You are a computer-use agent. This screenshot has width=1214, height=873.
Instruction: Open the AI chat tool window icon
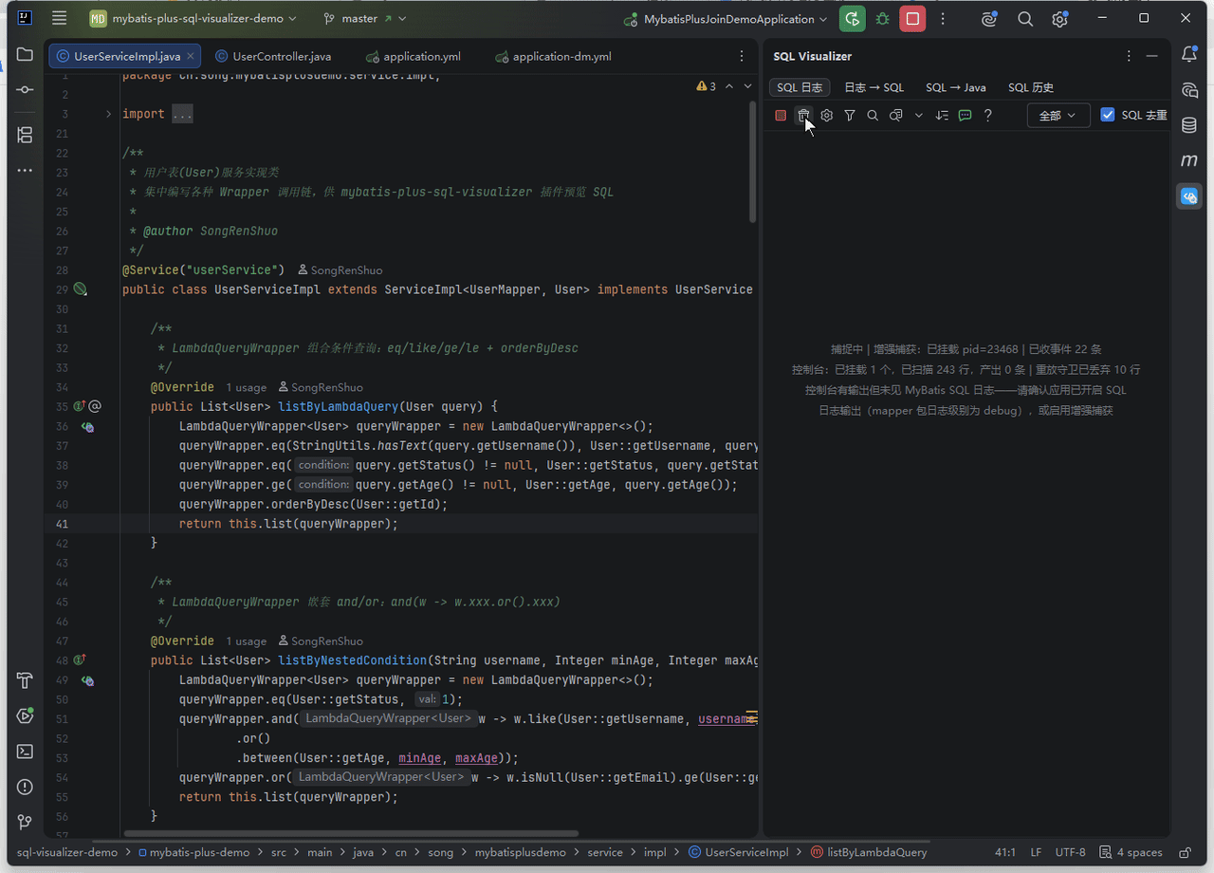(x=1189, y=90)
